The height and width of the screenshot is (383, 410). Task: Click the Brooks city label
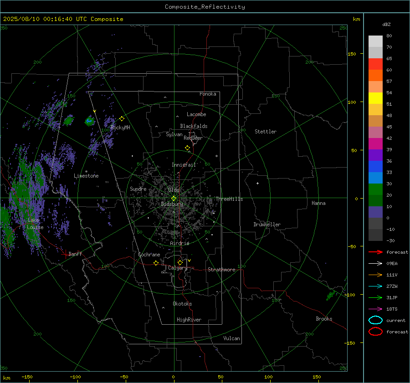click(x=324, y=319)
